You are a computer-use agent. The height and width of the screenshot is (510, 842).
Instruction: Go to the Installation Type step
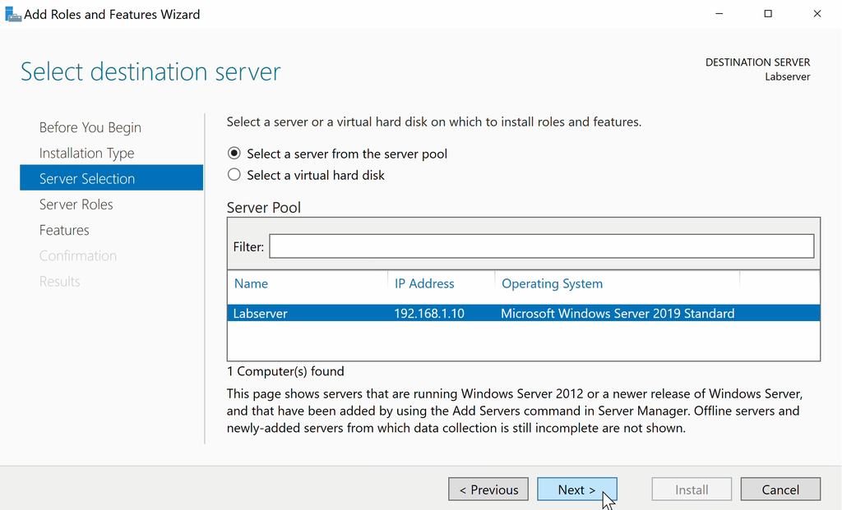point(86,153)
